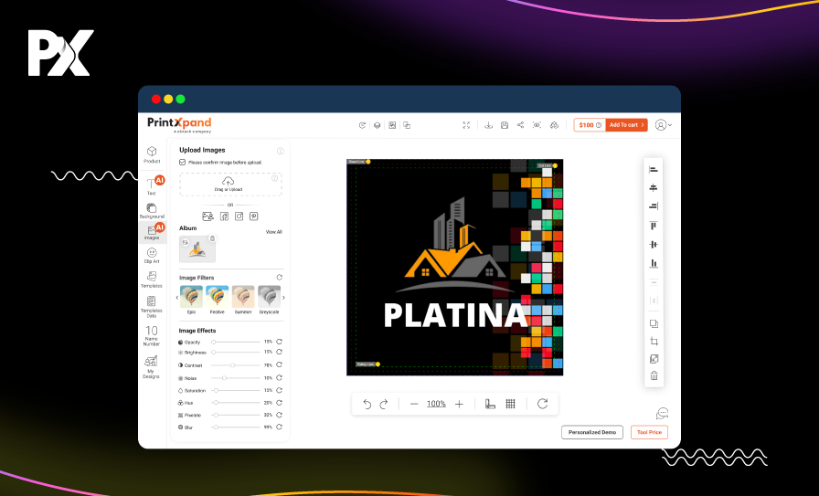Toggle the ruler icon below canvas
Image resolution: width=819 pixels, height=496 pixels.
tap(490, 404)
